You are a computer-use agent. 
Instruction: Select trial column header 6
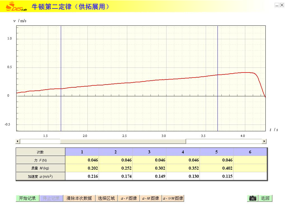pyautogui.click(x=250, y=152)
